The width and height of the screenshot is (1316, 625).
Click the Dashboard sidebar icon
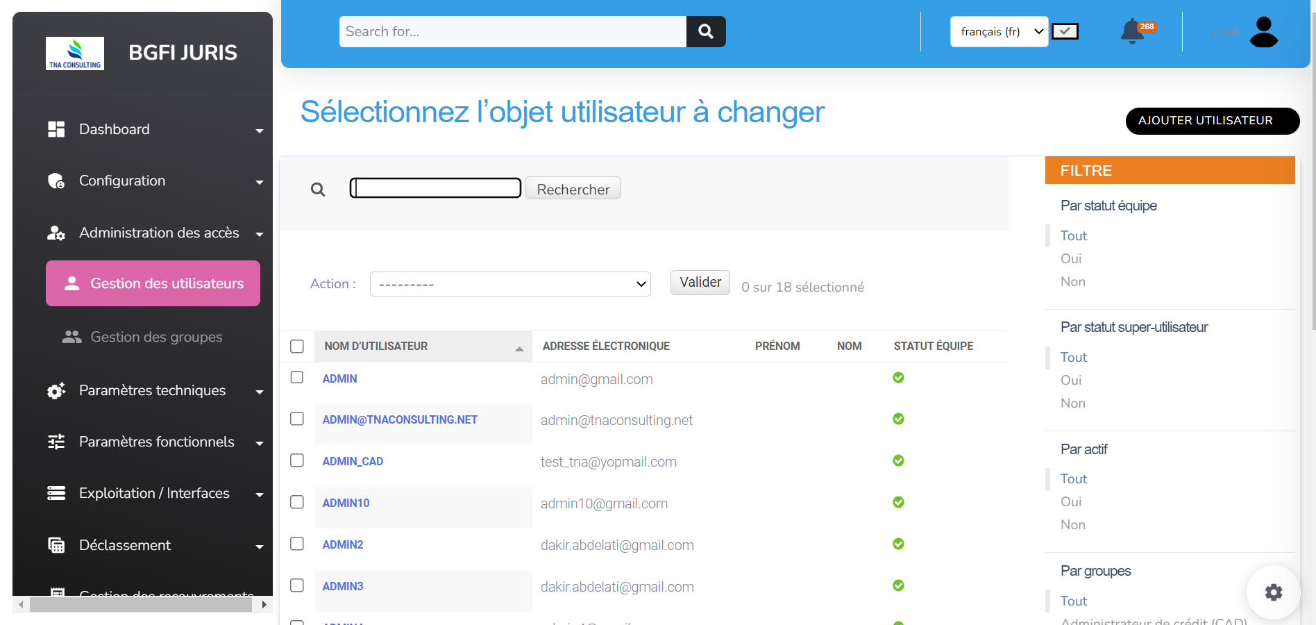click(56, 129)
